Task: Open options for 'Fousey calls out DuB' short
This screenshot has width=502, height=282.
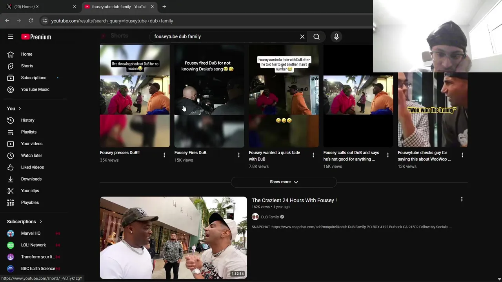Action: tap(388, 155)
